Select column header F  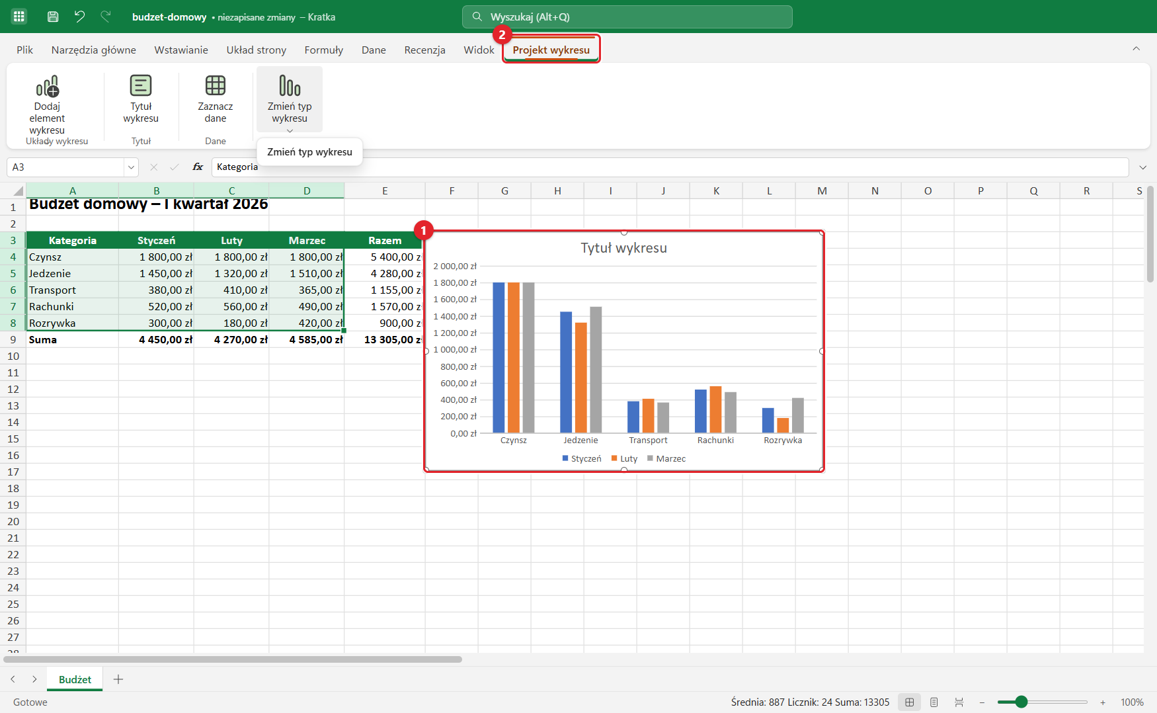pos(452,191)
